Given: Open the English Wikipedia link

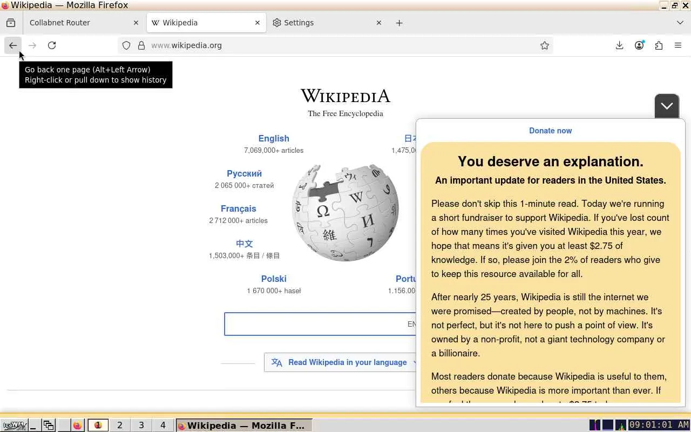Looking at the screenshot, I should pos(274,139).
